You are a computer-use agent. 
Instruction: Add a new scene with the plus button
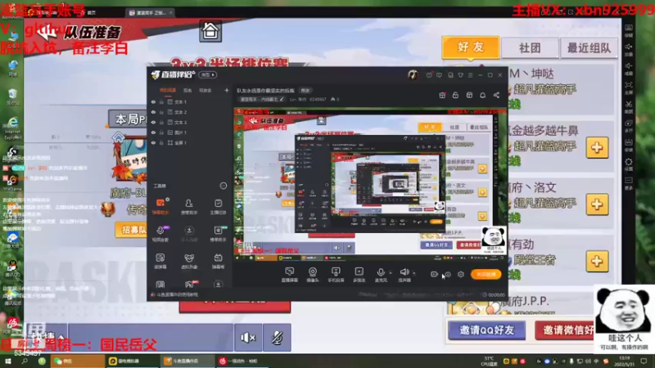(x=227, y=90)
